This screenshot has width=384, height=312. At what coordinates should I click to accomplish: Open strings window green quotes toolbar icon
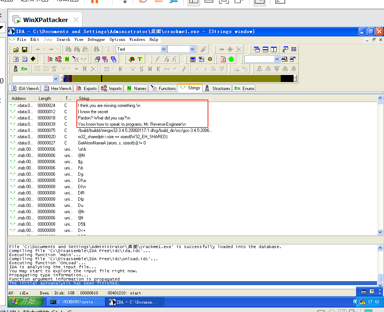84,59
